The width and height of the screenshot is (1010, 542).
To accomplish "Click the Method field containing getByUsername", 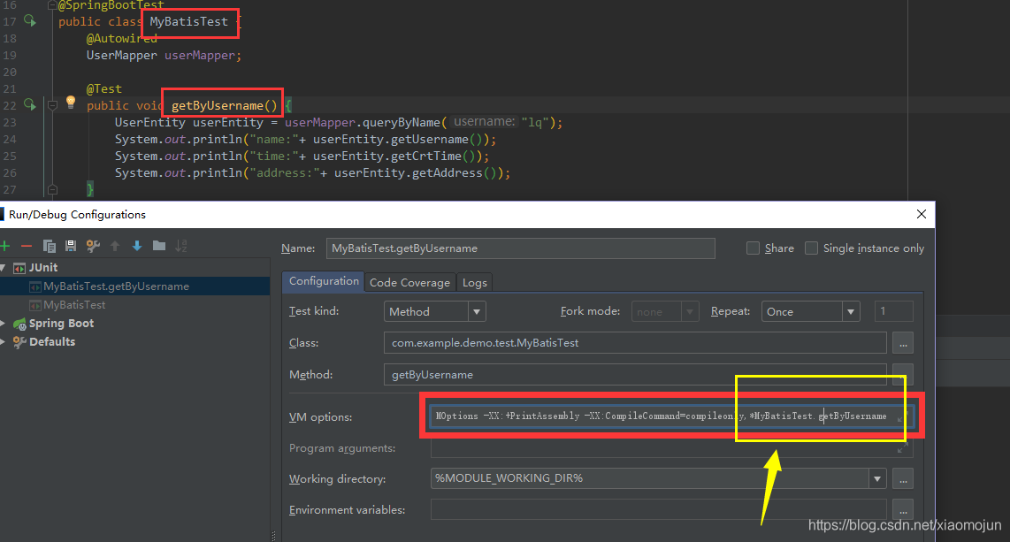I will pos(635,375).
